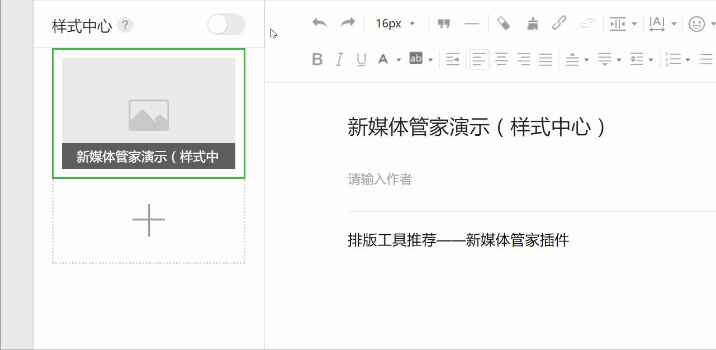
Task: Click the Undo arrow icon
Action: pyautogui.click(x=319, y=23)
